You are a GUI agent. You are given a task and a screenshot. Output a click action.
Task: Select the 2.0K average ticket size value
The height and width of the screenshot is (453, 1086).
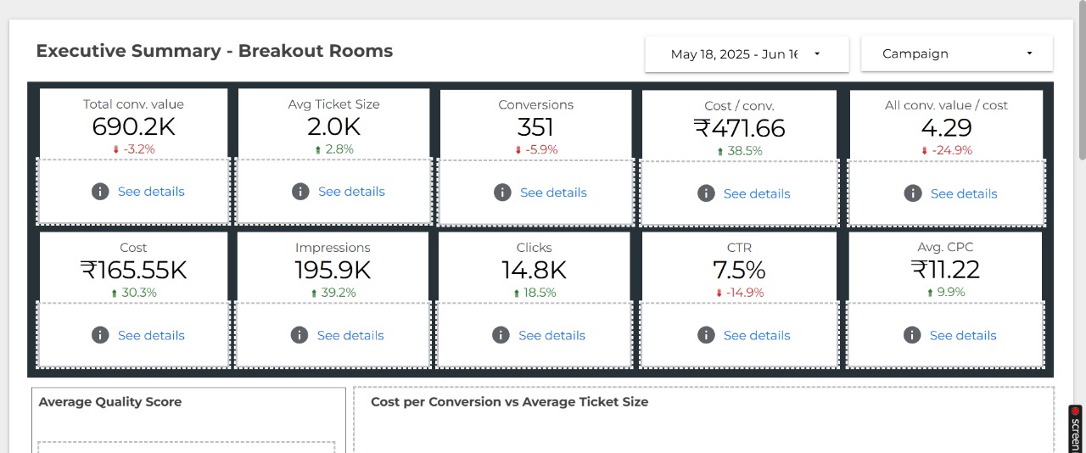point(333,127)
